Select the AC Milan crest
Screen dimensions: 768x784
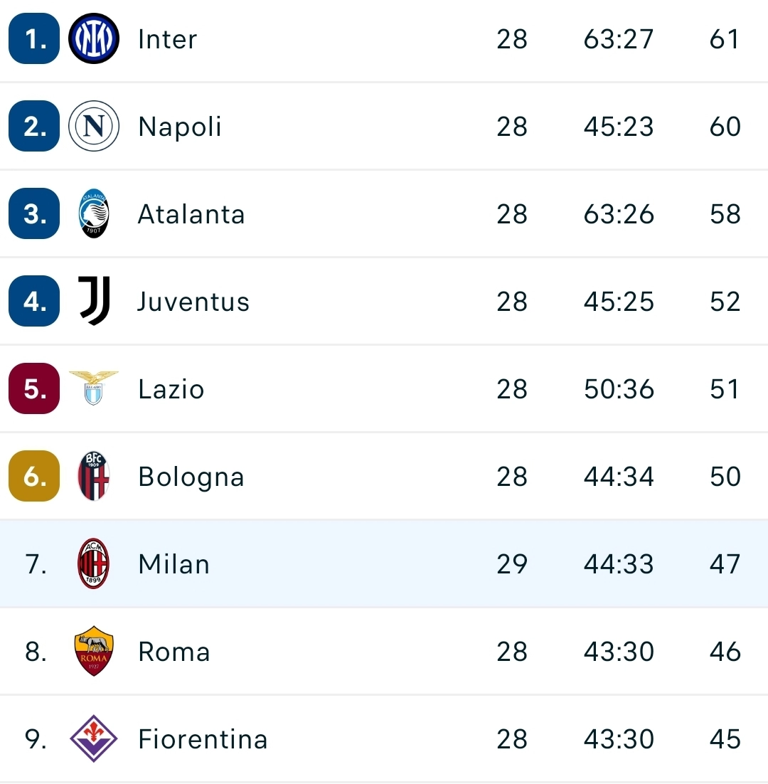(93, 563)
